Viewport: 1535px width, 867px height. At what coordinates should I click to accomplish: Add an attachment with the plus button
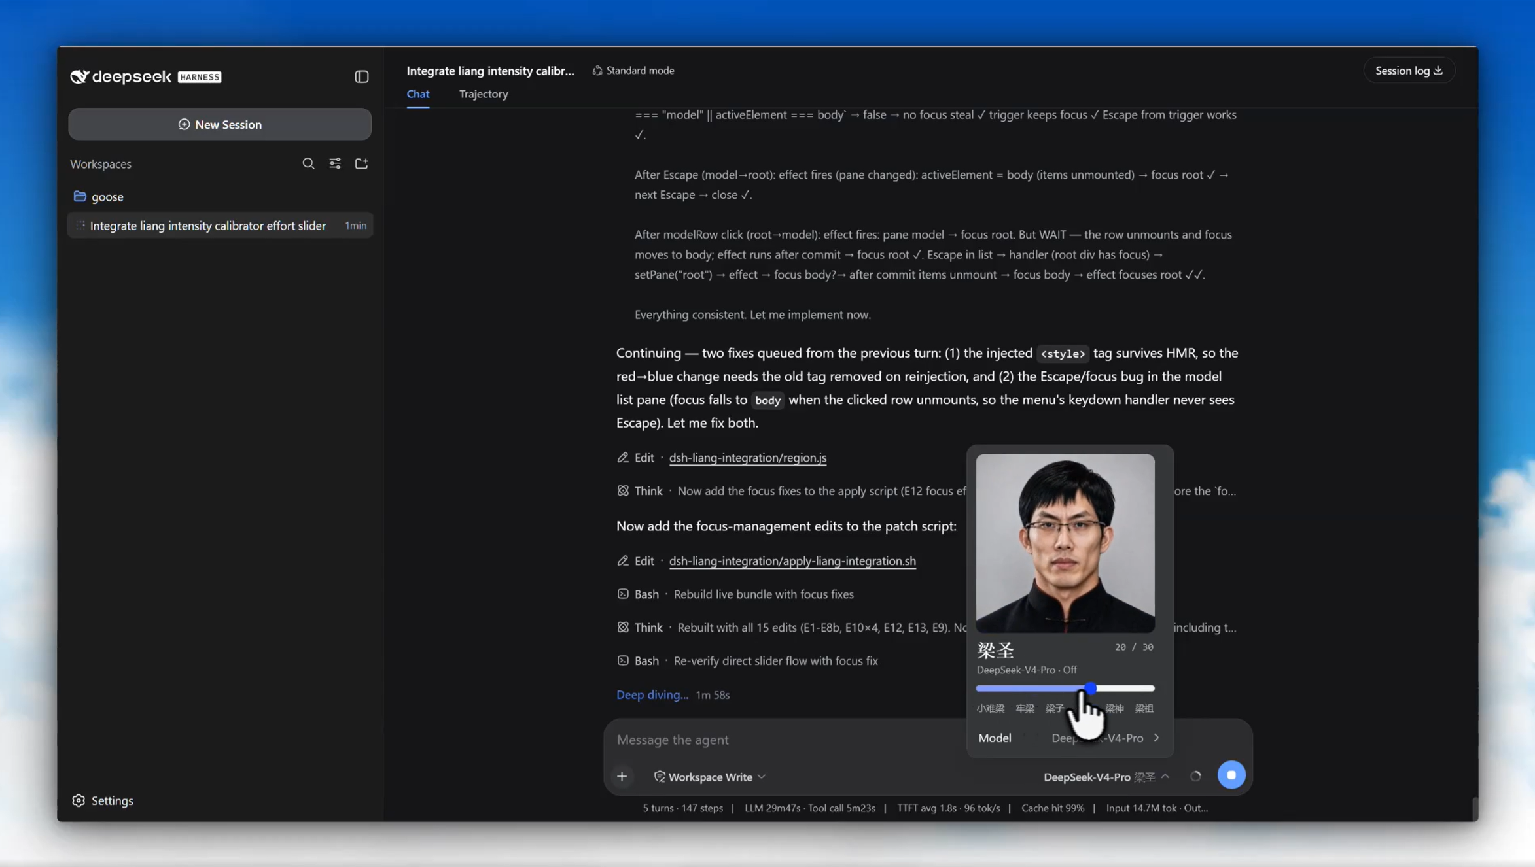pyautogui.click(x=622, y=777)
